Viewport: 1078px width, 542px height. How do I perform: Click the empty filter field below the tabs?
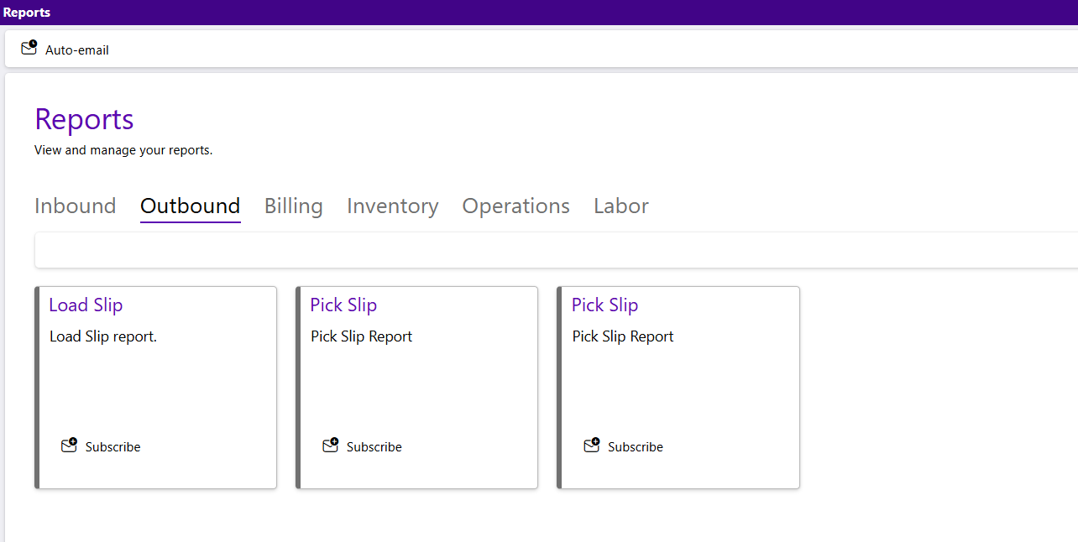[554, 251]
